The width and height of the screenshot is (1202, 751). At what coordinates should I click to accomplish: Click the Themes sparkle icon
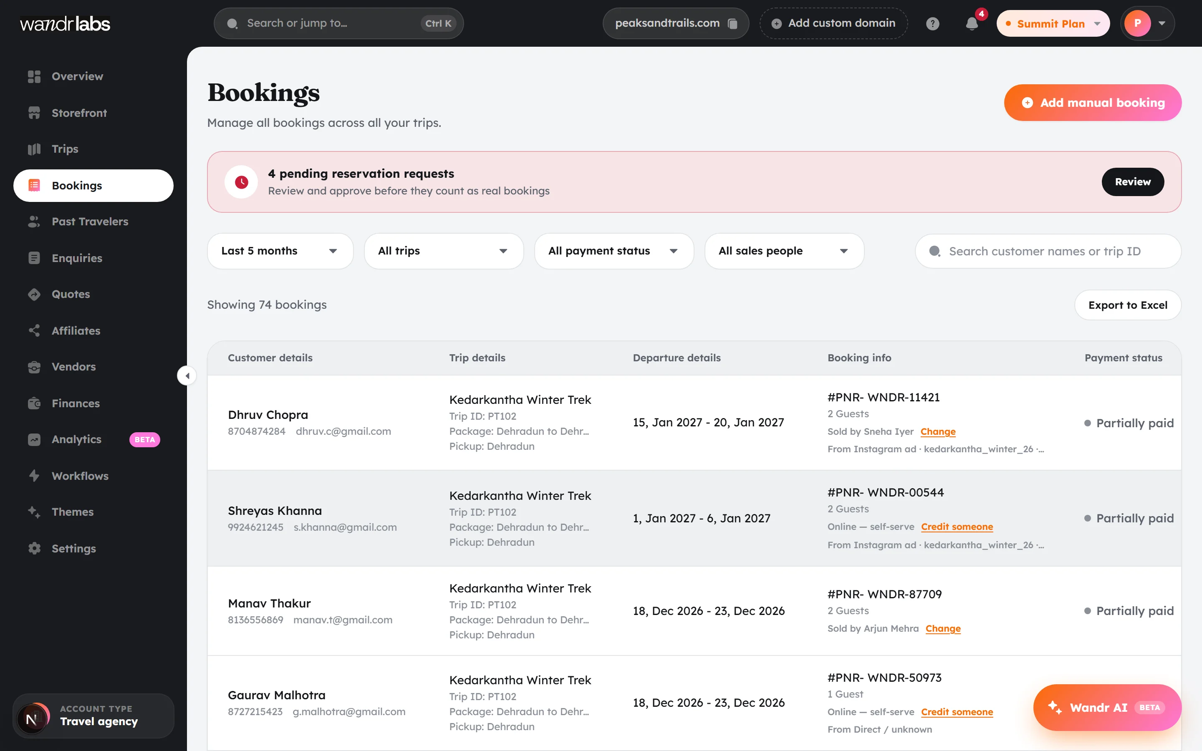(34, 512)
